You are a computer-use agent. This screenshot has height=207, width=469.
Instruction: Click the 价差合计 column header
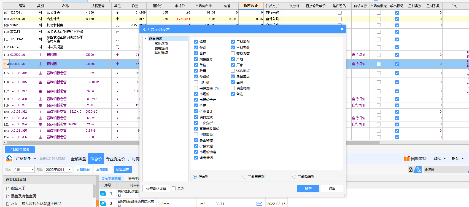[x=250, y=6]
